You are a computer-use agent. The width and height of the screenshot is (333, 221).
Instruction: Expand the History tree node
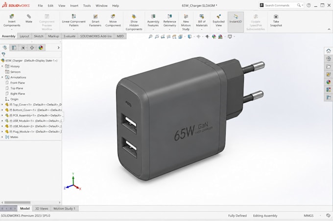pos(2,66)
